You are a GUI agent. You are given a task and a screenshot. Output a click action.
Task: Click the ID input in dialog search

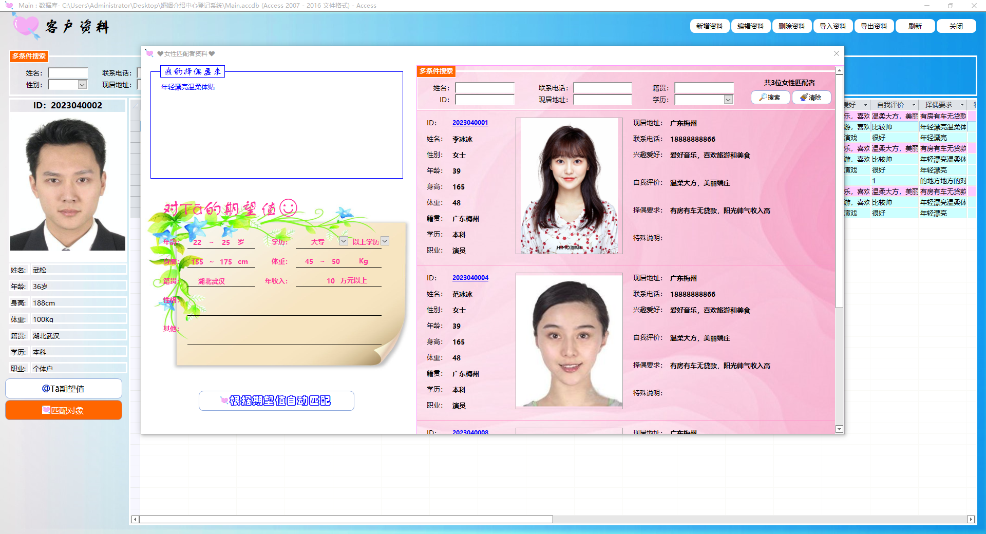coord(485,100)
